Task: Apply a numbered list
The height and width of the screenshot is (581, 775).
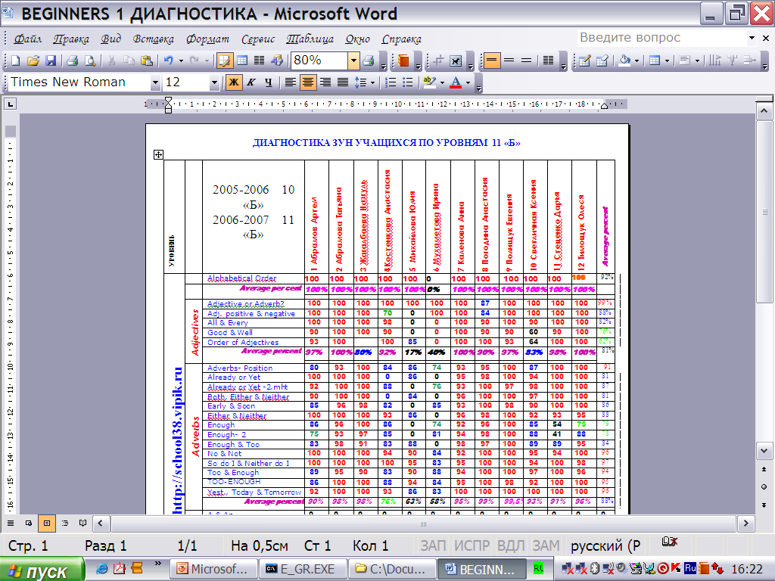Action: tap(391, 82)
